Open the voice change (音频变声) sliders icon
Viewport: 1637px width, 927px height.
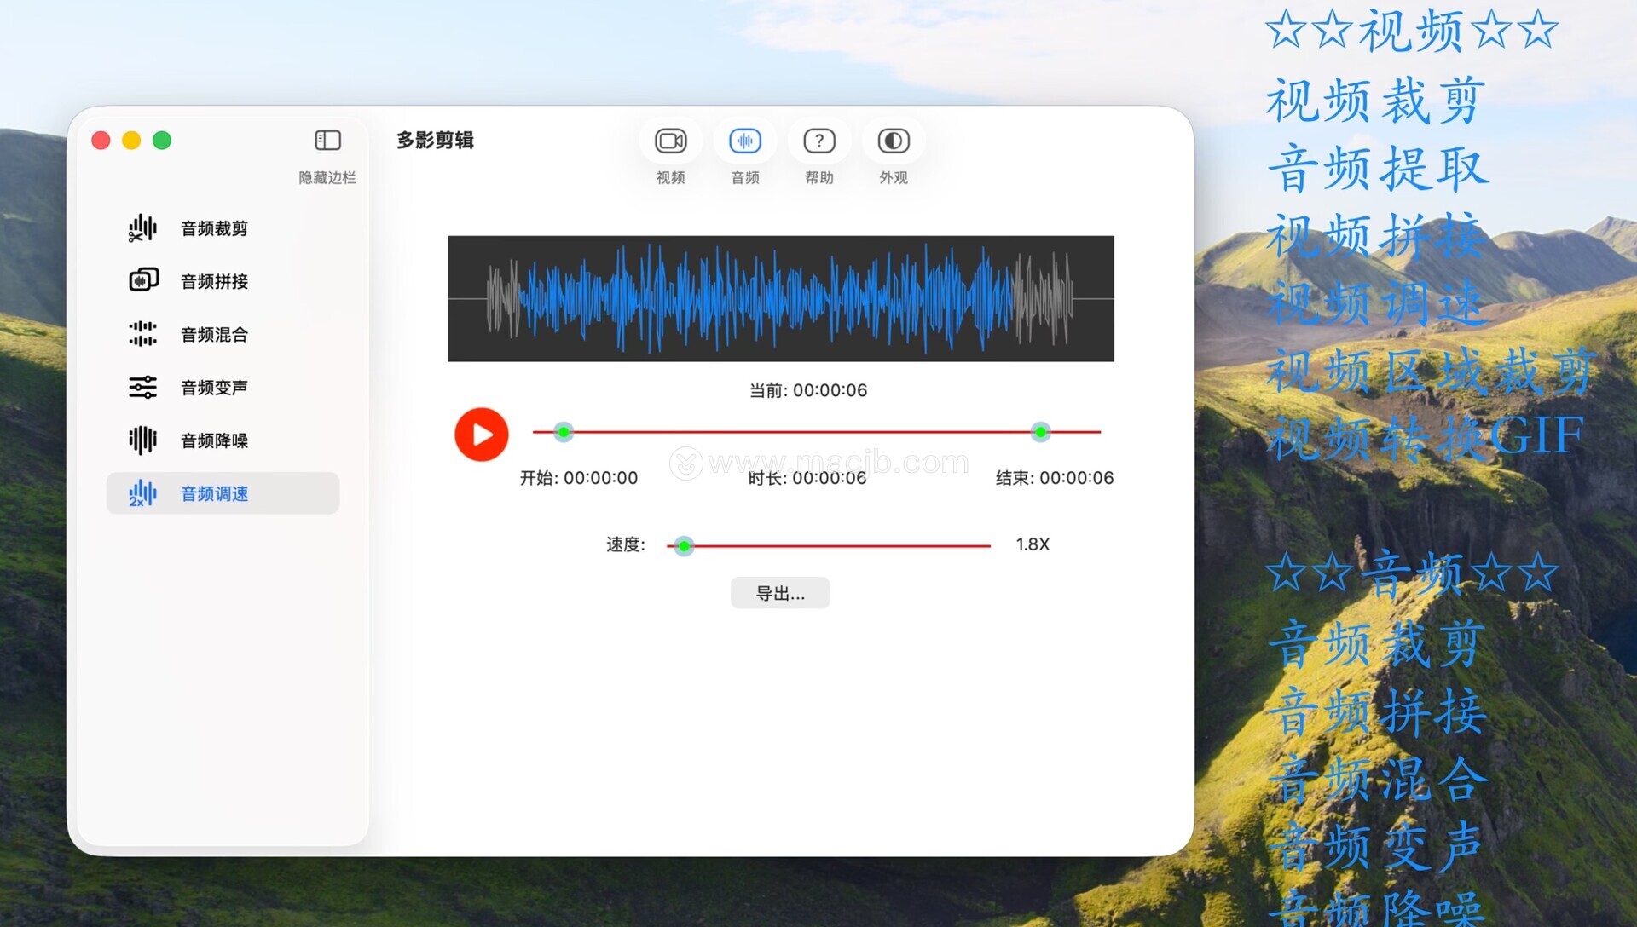click(142, 388)
